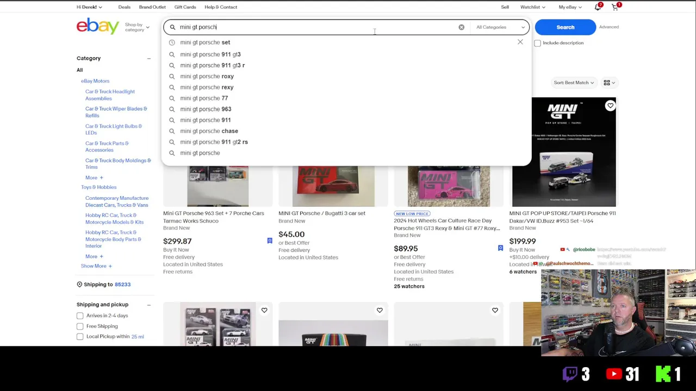Switch listing layout with grid view icon

point(609,83)
